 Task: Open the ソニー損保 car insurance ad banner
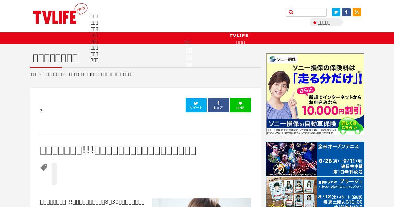click(x=315, y=94)
